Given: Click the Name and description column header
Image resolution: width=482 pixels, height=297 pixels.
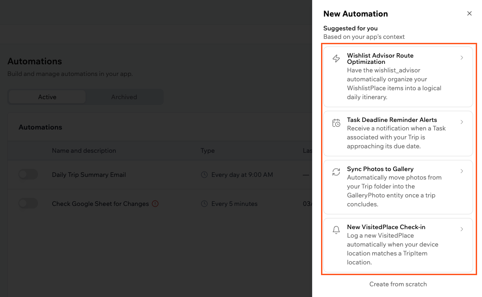Looking at the screenshot, I should click(84, 151).
